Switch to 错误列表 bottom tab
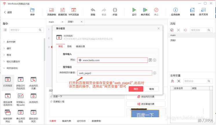Image resolution: width=216 pixels, height=125 pixels. click(66, 121)
